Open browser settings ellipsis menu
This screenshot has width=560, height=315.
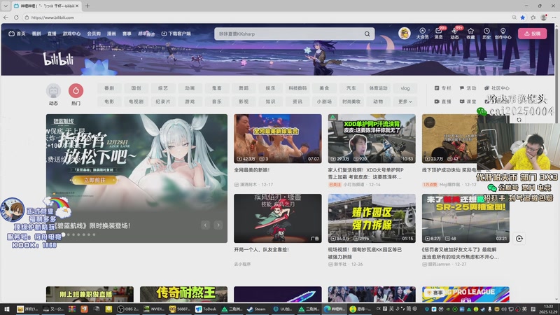pos(554,17)
